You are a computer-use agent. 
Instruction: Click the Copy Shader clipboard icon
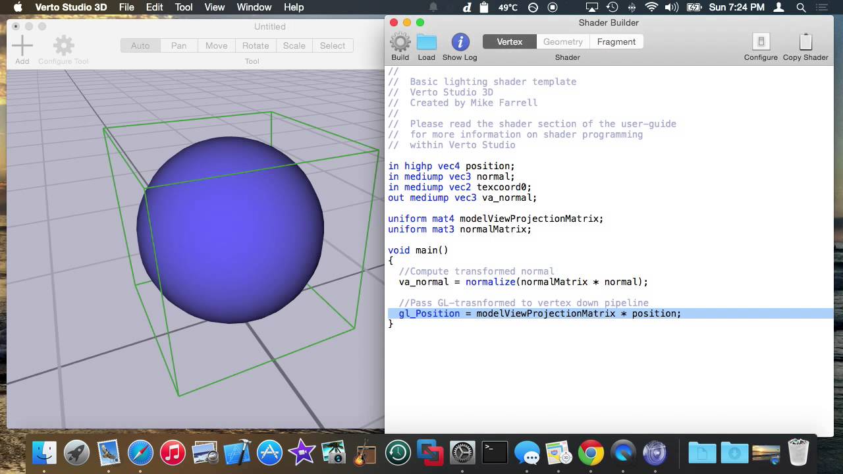[805, 41]
